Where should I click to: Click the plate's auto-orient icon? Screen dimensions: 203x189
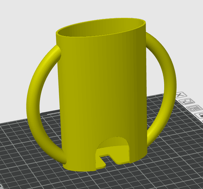click(x=187, y=102)
